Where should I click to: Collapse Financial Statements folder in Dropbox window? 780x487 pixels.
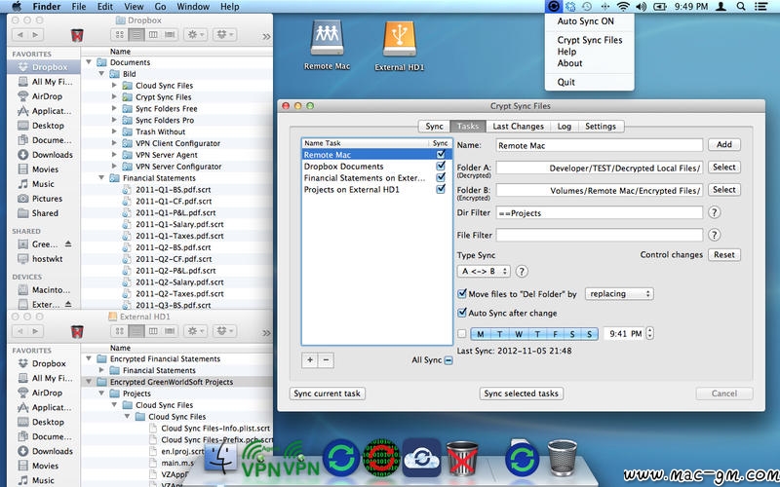(102, 178)
